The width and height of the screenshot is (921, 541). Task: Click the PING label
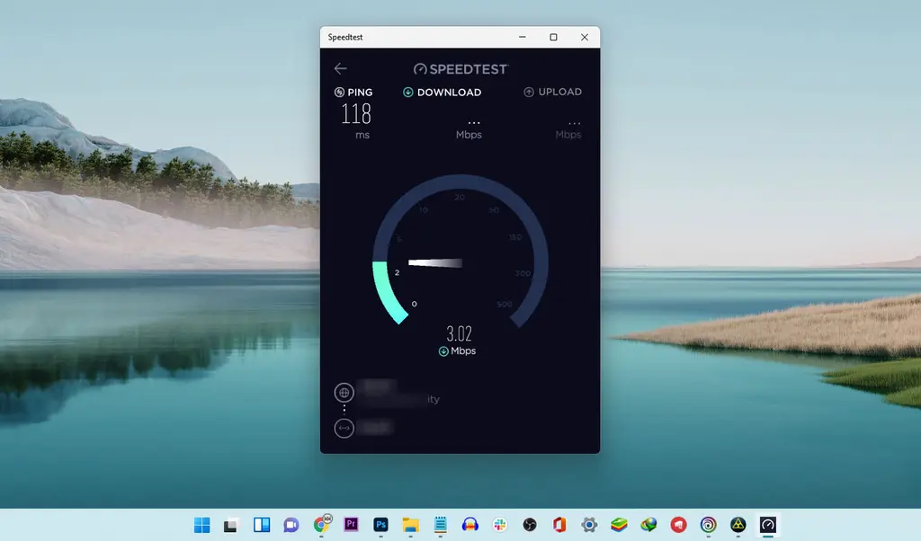coord(360,93)
